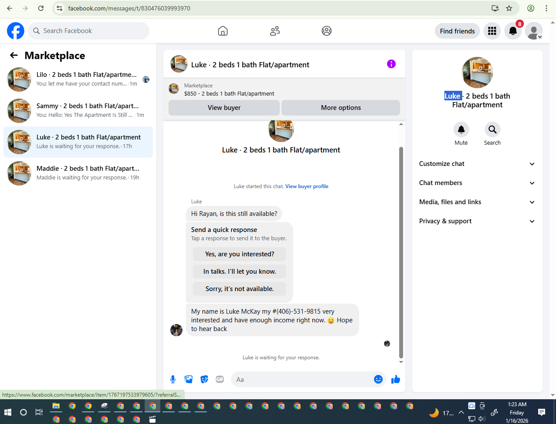Click the browser address bar URL
The height and width of the screenshot is (424, 556).
129,8
